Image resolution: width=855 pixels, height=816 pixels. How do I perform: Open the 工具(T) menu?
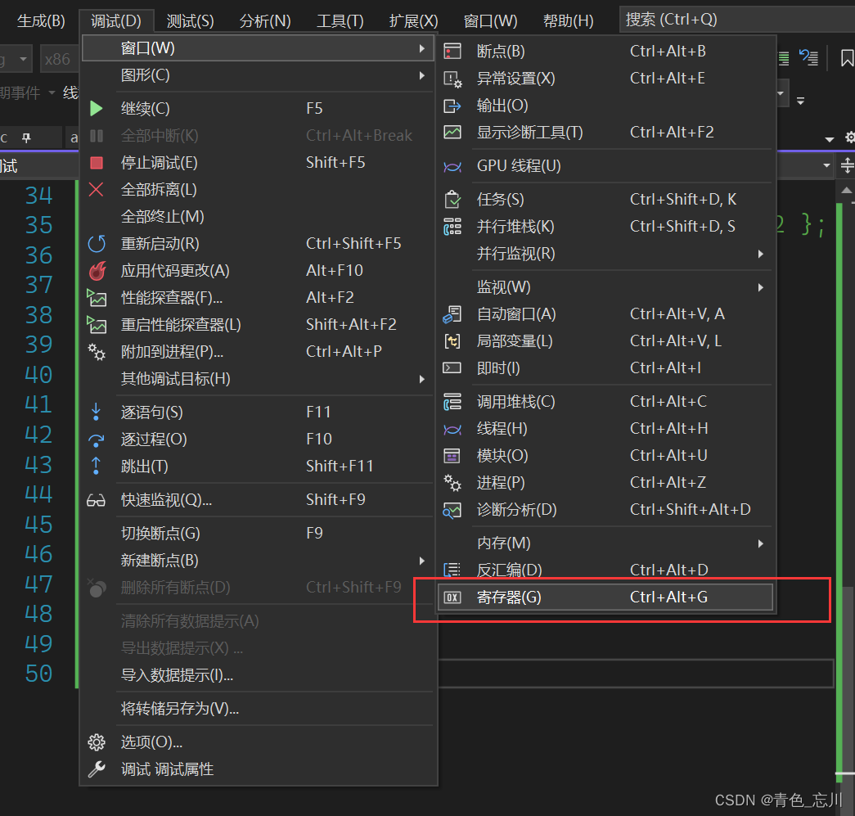tap(340, 21)
